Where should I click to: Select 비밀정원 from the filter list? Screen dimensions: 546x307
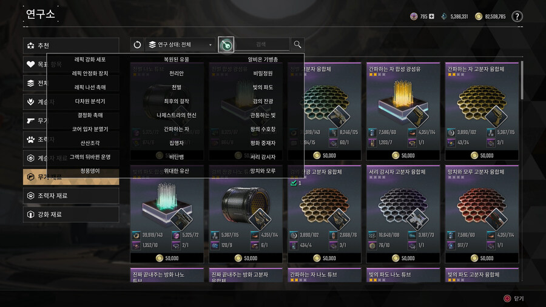[x=263, y=73]
